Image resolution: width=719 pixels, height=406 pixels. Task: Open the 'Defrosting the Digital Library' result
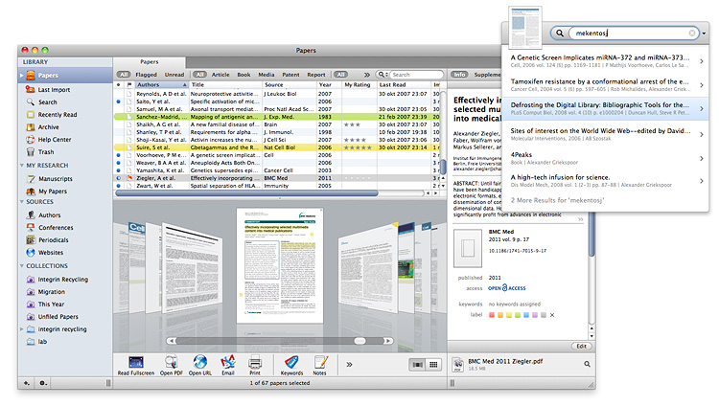click(605, 108)
